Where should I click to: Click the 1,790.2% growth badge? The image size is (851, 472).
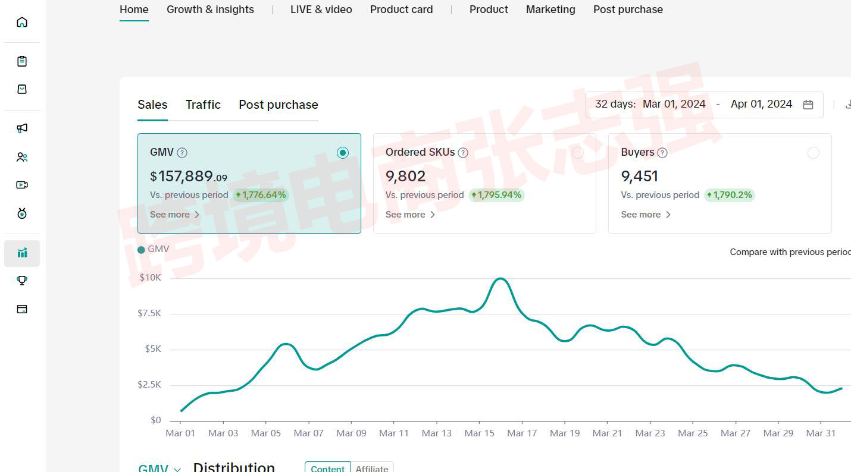click(730, 195)
